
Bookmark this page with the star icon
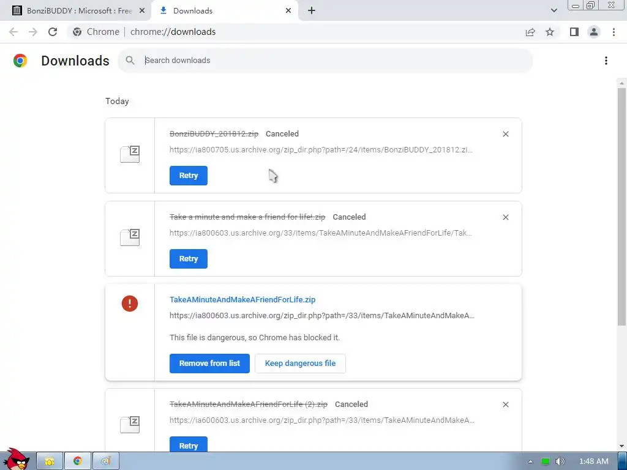coord(550,32)
